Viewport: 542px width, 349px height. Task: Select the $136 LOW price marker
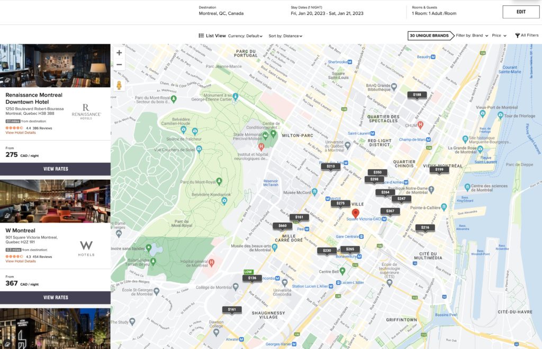pos(252,278)
